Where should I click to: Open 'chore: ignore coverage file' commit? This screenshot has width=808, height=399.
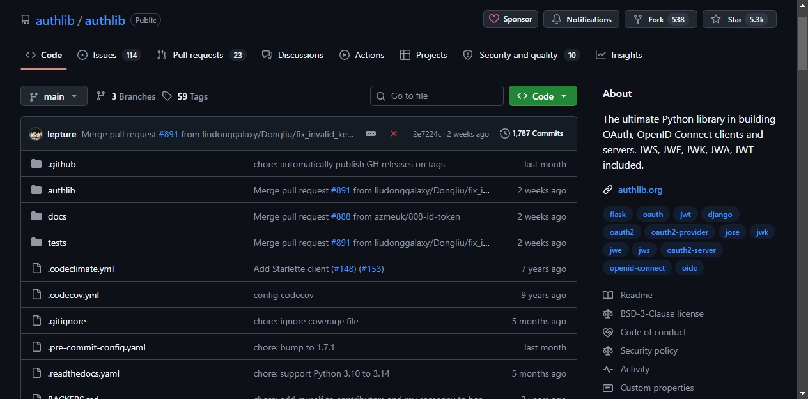(x=306, y=321)
